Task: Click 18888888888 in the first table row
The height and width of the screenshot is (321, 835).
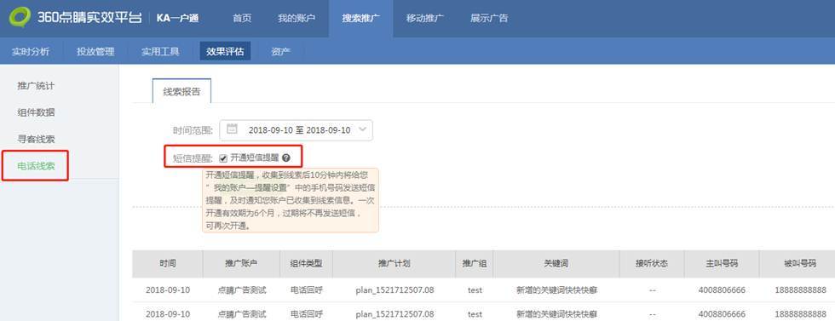Action: tap(800, 290)
